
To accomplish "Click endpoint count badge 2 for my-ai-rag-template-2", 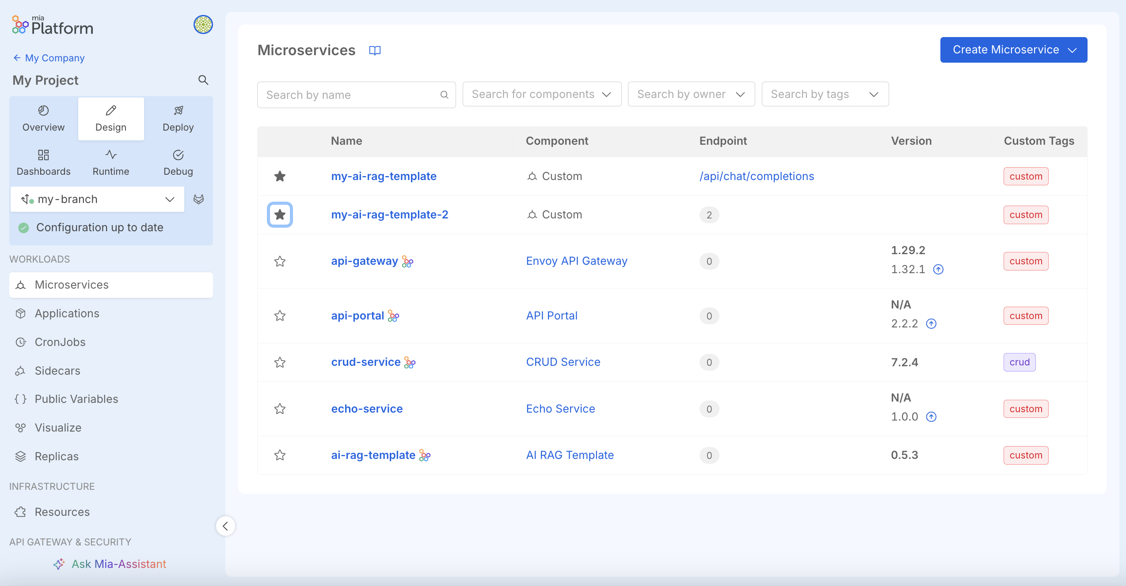I will (x=709, y=215).
